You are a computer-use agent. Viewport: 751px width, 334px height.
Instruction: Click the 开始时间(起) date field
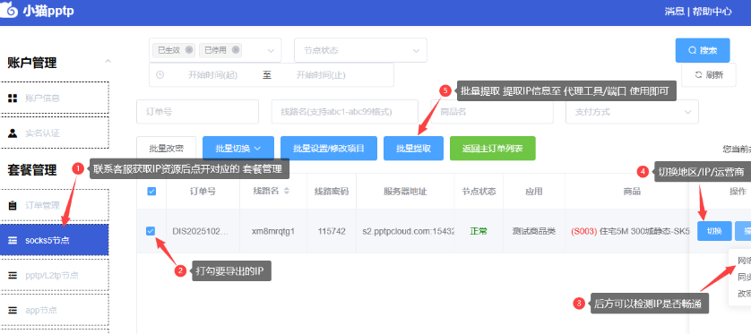coord(212,75)
